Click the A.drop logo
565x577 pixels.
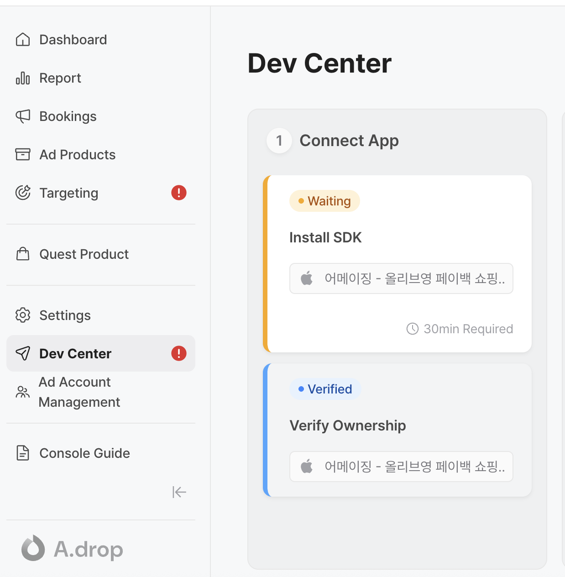[x=73, y=549]
